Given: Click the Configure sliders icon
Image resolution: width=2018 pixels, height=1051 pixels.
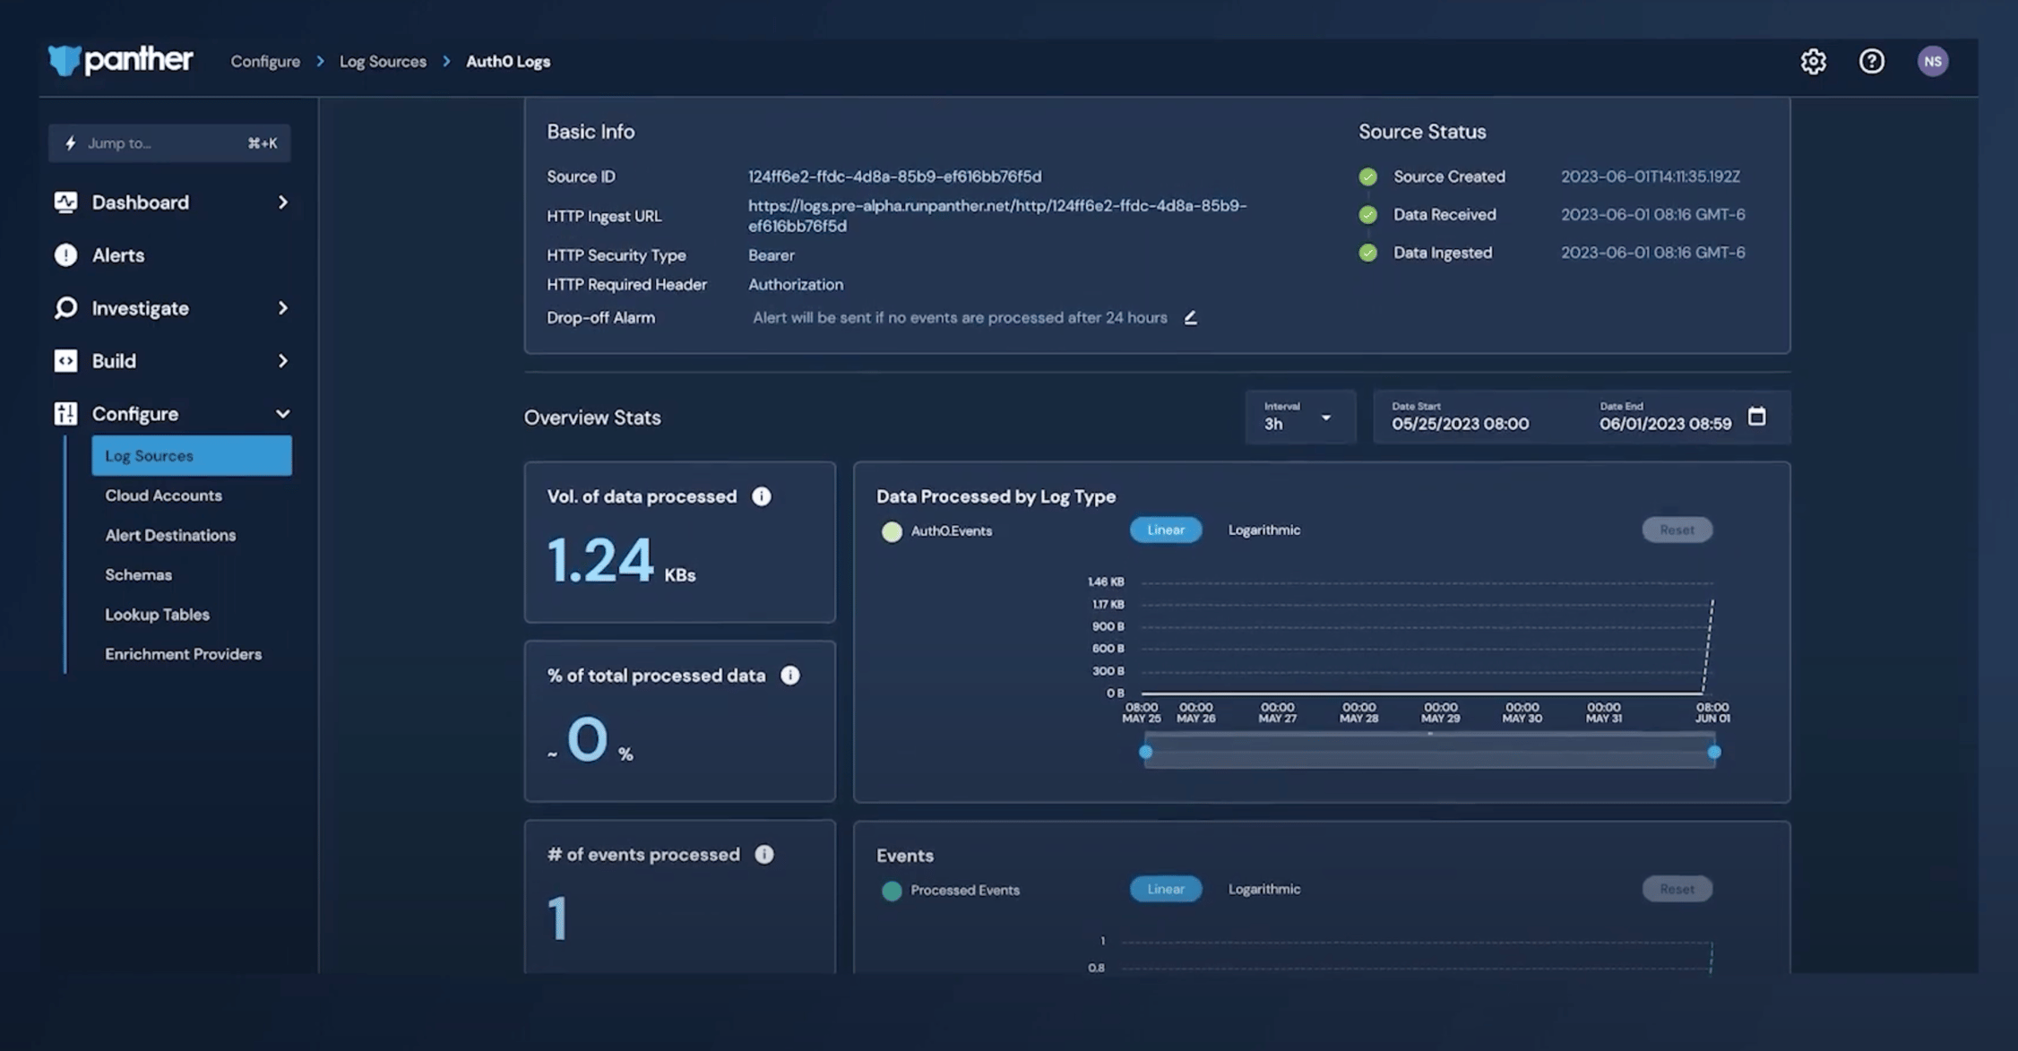Looking at the screenshot, I should pyautogui.click(x=65, y=414).
